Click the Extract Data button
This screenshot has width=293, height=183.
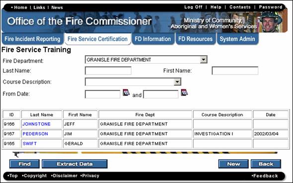tap(74, 164)
